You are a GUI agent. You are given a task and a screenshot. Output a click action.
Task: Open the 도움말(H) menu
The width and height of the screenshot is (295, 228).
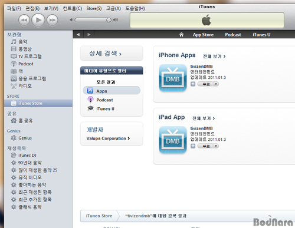pyautogui.click(x=135, y=8)
